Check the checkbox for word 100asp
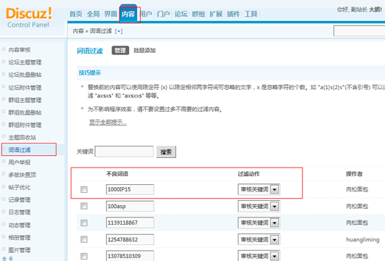This screenshot has height=261, width=385. coord(84,206)
